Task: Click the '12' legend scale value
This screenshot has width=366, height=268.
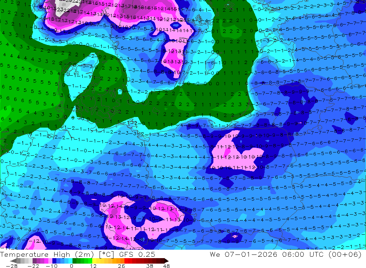Action: pos(93,266)
